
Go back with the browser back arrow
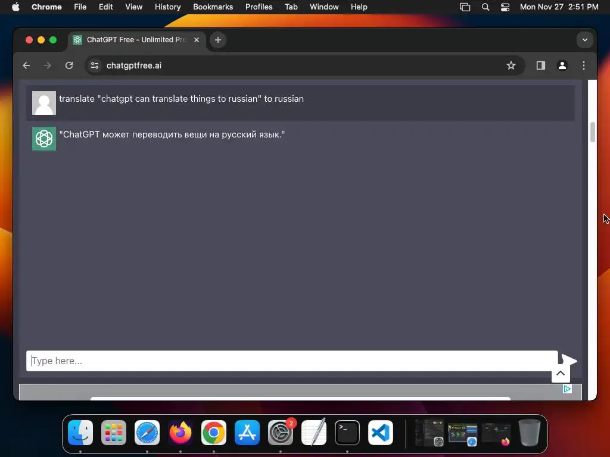coord(26,65)
